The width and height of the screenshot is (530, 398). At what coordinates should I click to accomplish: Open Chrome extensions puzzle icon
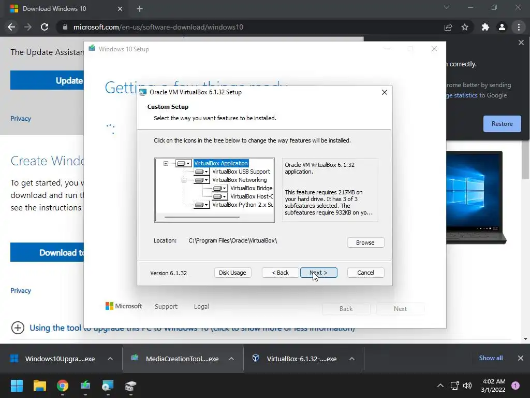click(x=485, y=27)
